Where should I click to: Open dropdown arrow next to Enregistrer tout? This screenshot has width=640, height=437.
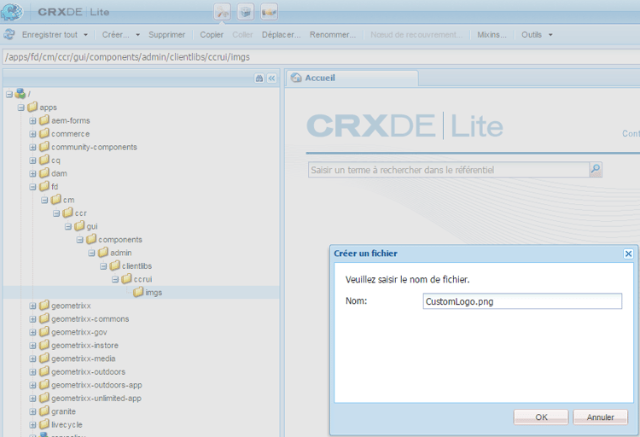click(x=85, y=35)
